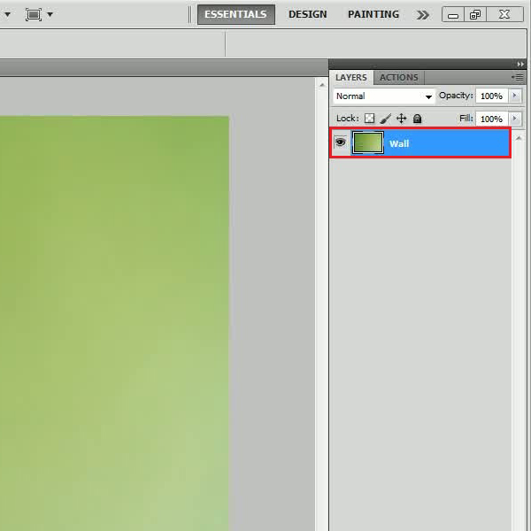Collapse panels with double-arrow icon

(520, 64)
